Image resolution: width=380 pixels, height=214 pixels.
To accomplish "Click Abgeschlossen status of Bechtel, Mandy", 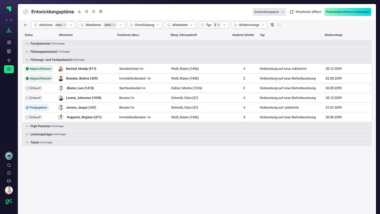I will 39,69.
